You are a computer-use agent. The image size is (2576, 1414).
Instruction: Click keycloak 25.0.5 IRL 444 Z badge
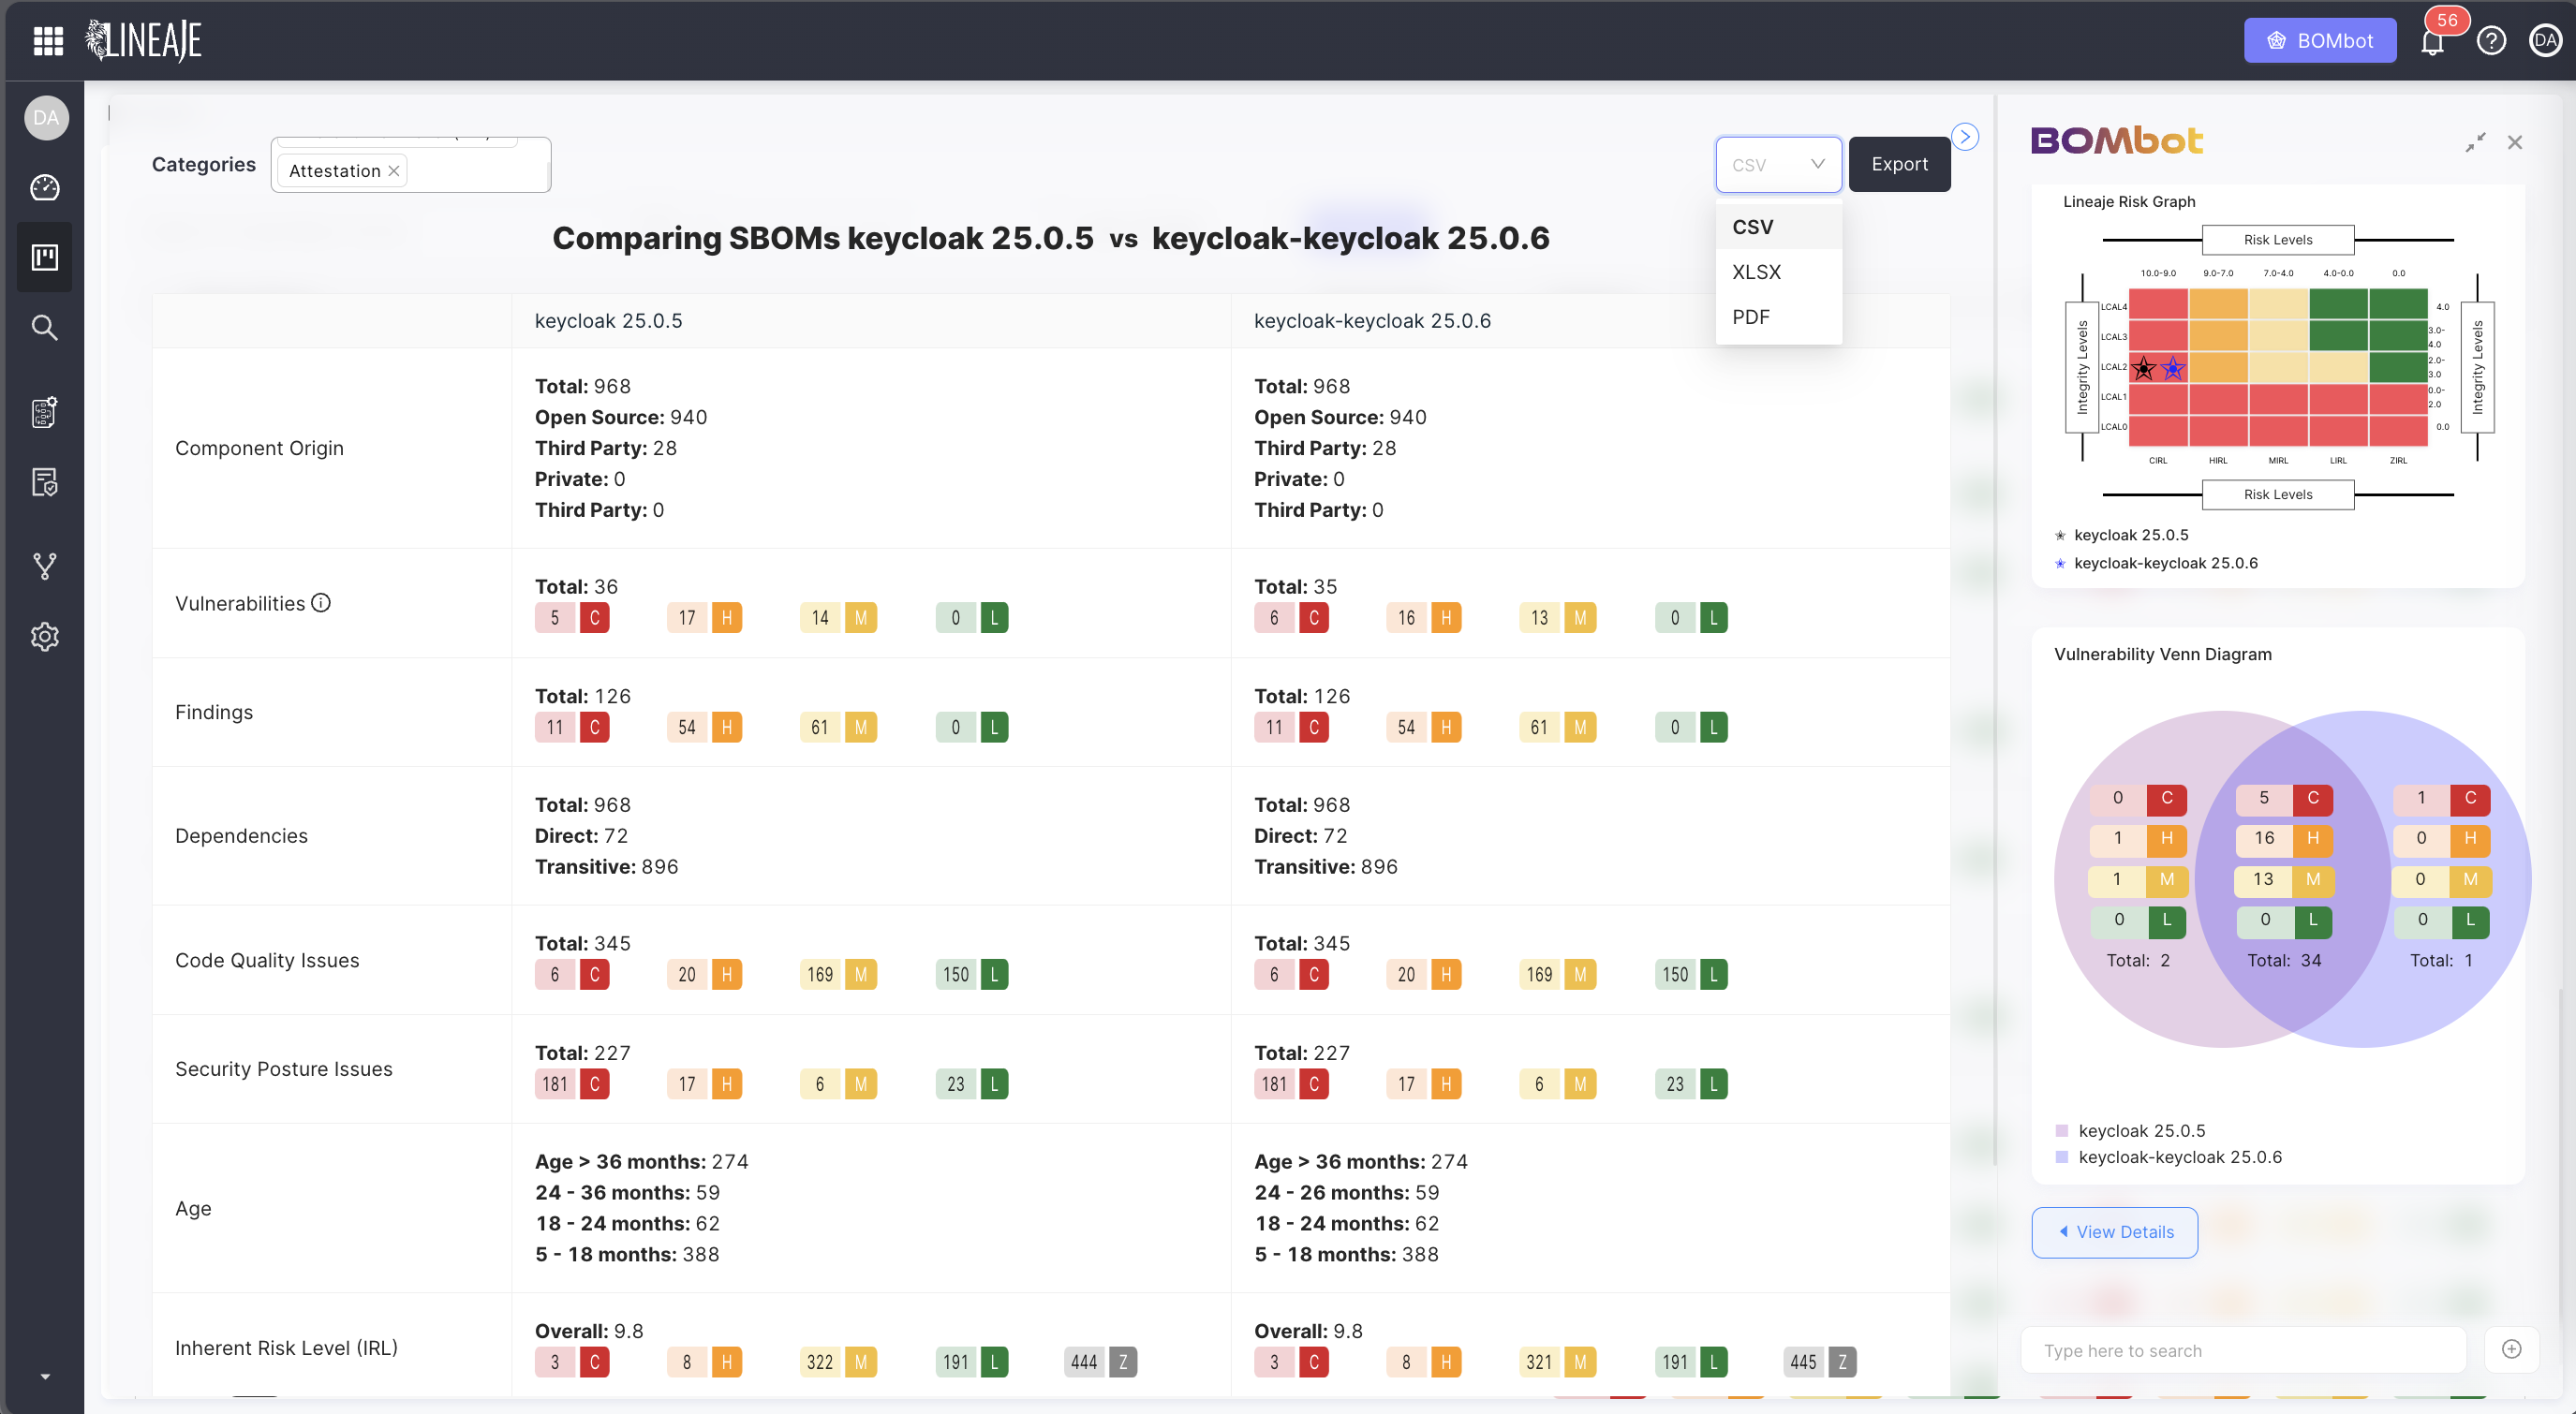pos(1101,1362)
